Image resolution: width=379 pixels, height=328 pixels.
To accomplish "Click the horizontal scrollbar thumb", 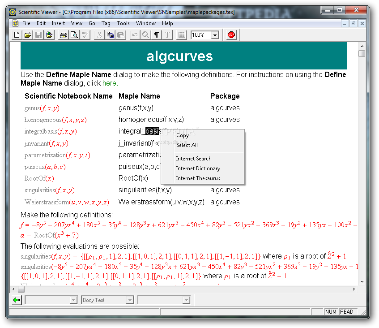I will tap(21, 289).
